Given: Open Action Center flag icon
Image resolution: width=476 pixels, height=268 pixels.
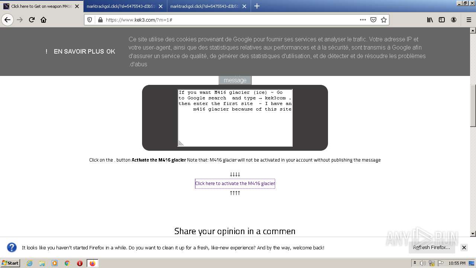Looking at the screenshot, I should point(441,263).
